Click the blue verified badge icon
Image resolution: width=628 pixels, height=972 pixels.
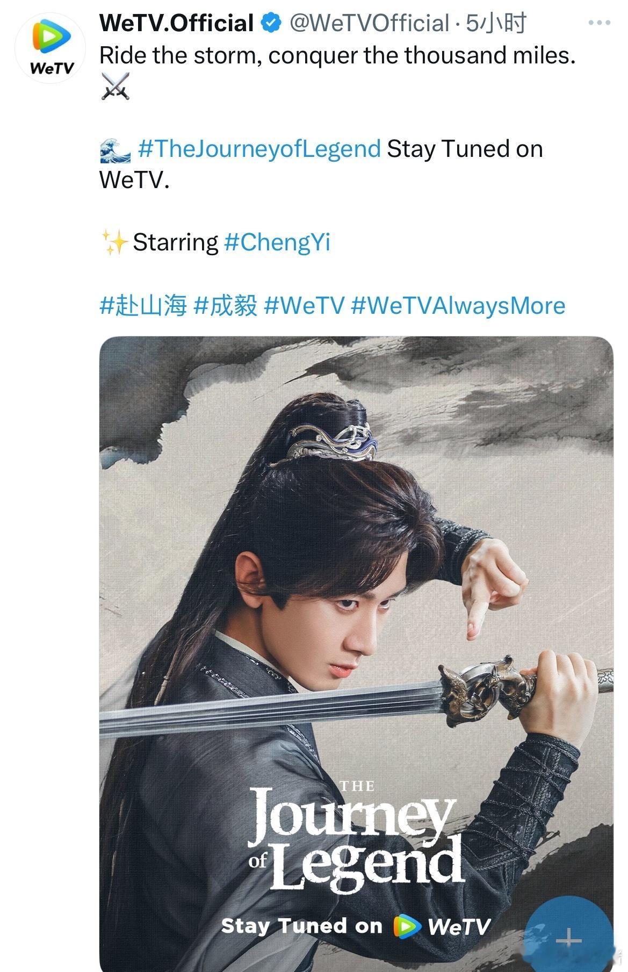(271, 23)
